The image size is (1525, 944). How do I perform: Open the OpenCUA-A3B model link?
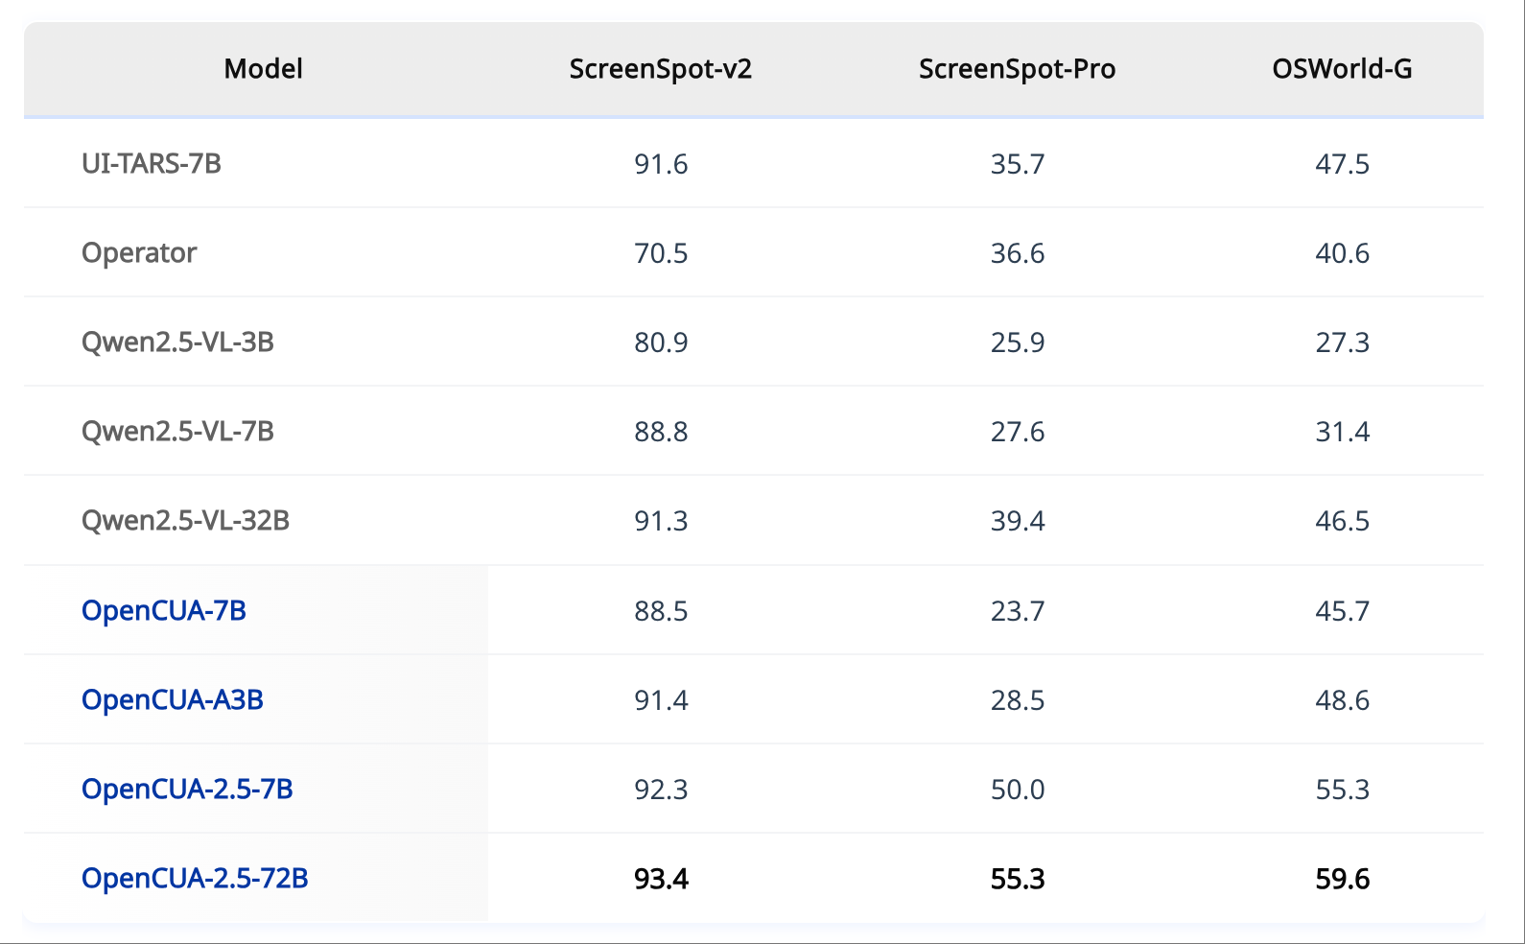tap(173, 699)
